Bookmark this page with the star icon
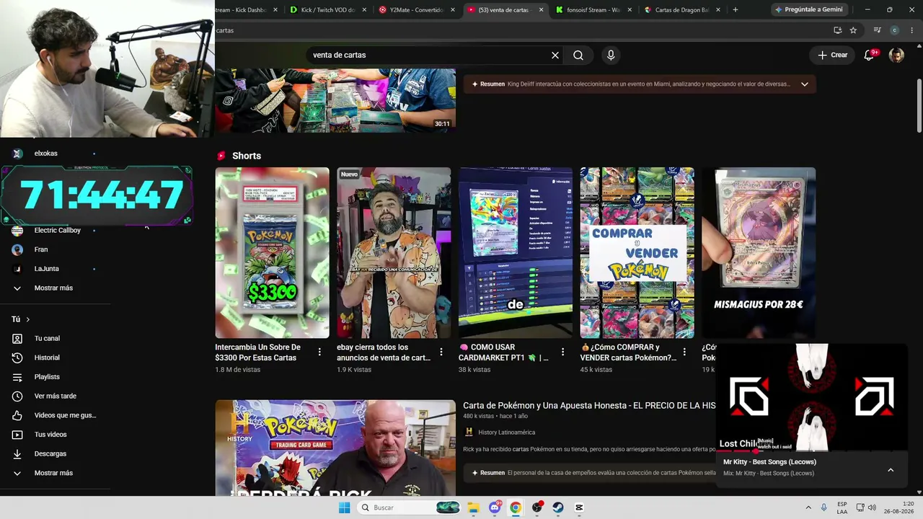The height and width of the screenshot is (519, 923). pyautogui.click(x=853, y=30)
